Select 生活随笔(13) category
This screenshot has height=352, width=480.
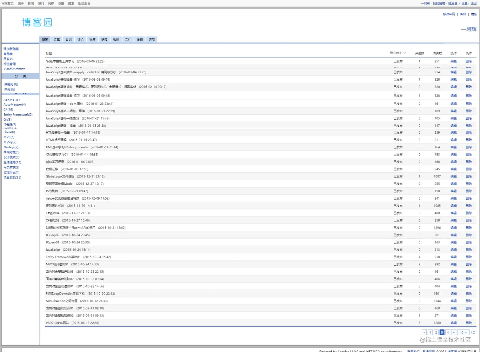point(12,163)
